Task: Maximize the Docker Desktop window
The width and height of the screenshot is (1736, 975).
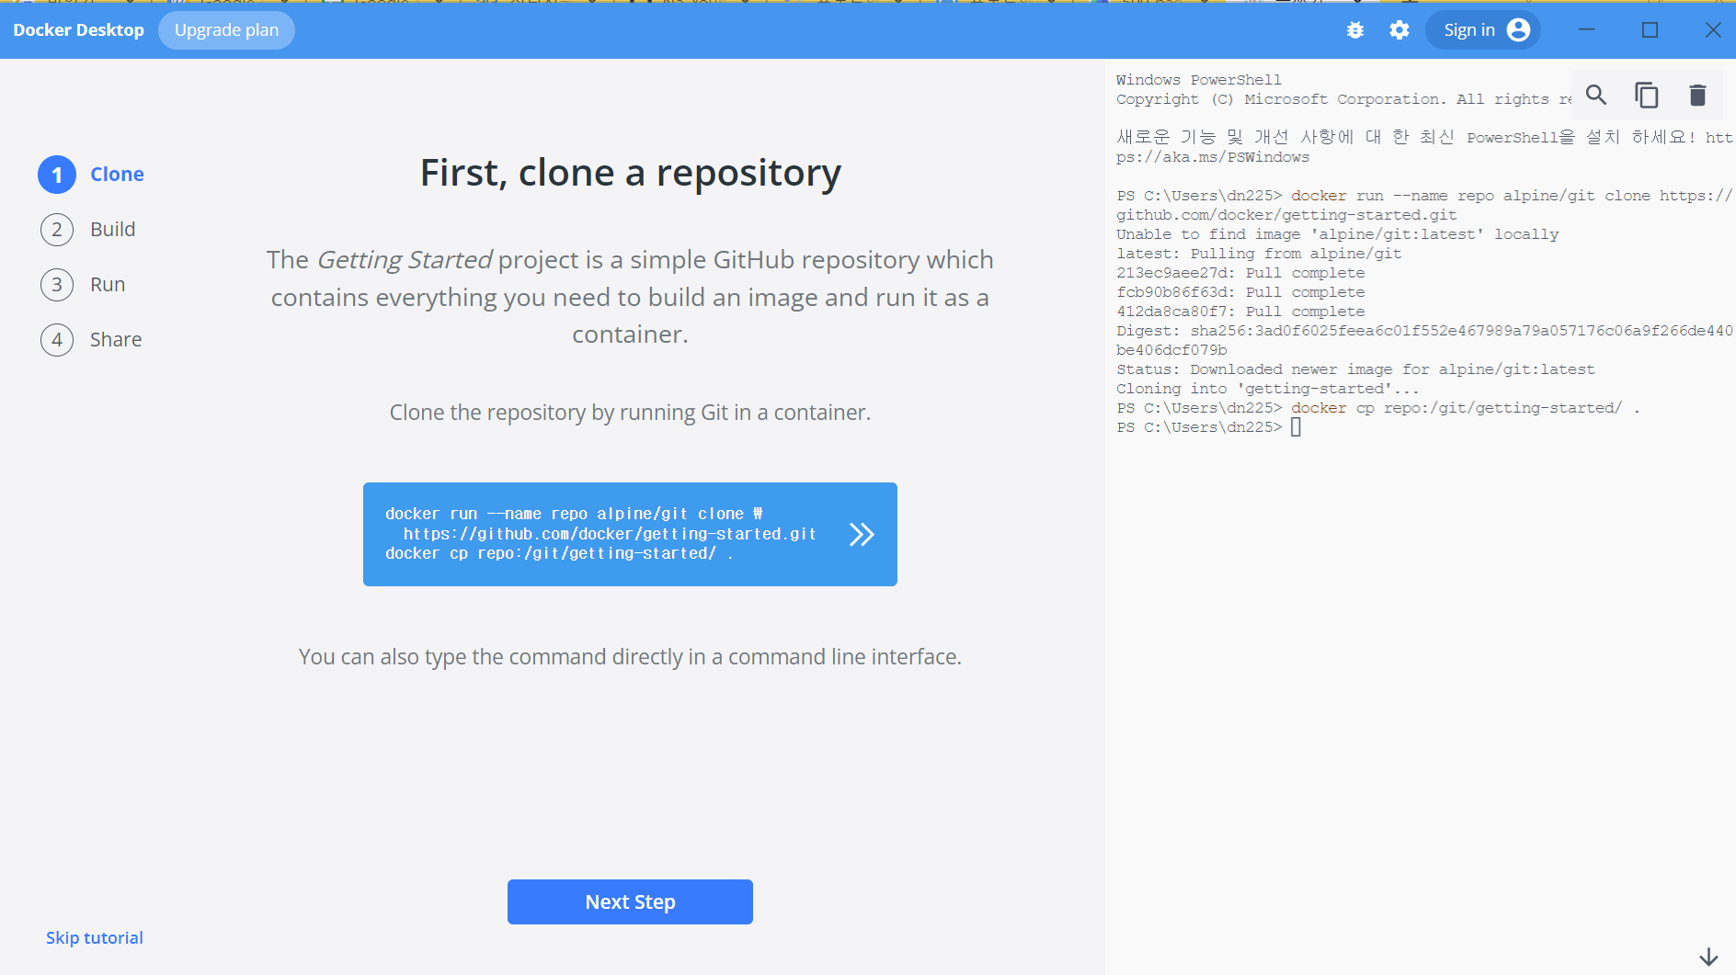Action: 1650,30
